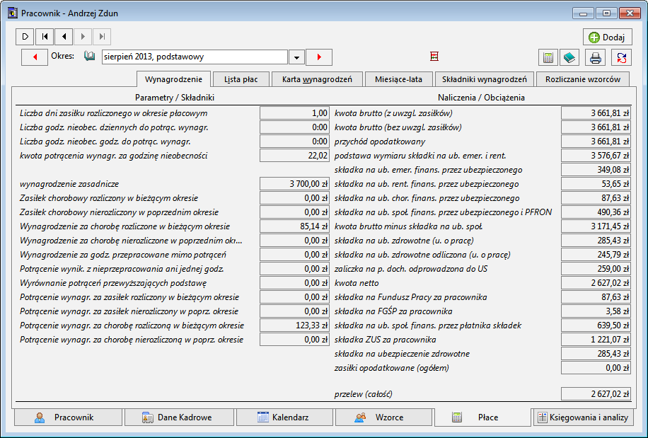Expand the Okres period dropdown

296,57
